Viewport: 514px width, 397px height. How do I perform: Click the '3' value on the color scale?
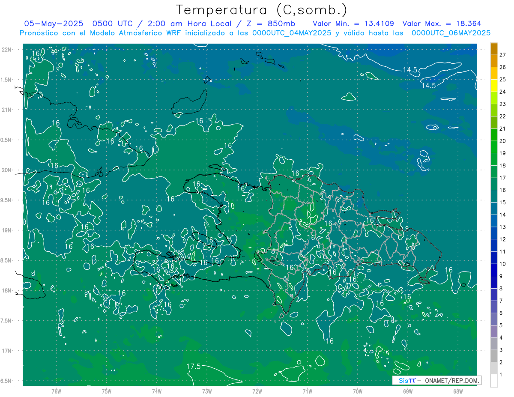pos(501,350)
